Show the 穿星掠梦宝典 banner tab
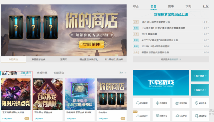The image size is (214, 122). tap(38, 60)
